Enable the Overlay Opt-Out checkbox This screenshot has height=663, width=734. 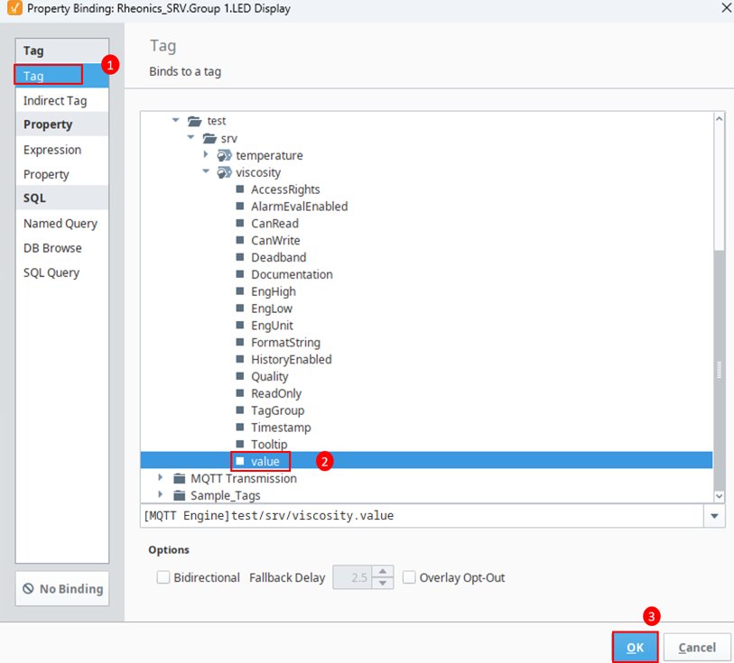point(409,577)
